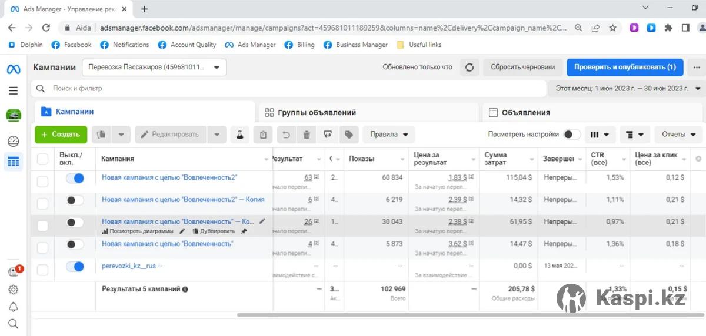Open the notifications bell icon in sidebar
Screen dimensions: 706x336
(14, 307)
